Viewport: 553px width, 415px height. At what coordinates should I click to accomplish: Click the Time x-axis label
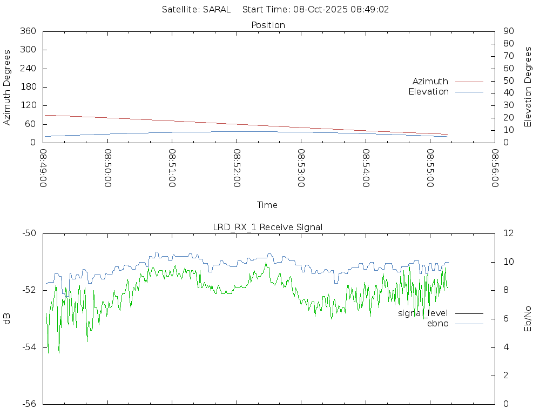coord(267,205)
